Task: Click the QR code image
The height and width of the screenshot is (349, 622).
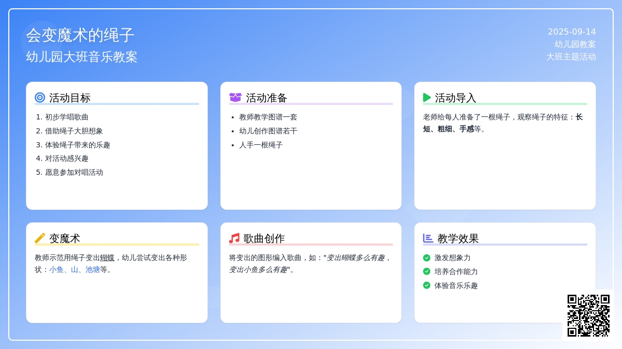Action: tap(588, 315)
